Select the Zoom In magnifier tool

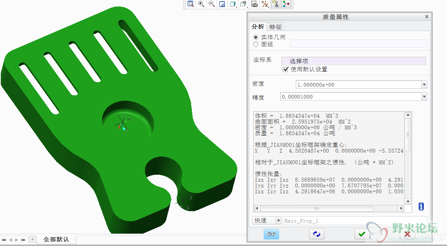point(201,4)
